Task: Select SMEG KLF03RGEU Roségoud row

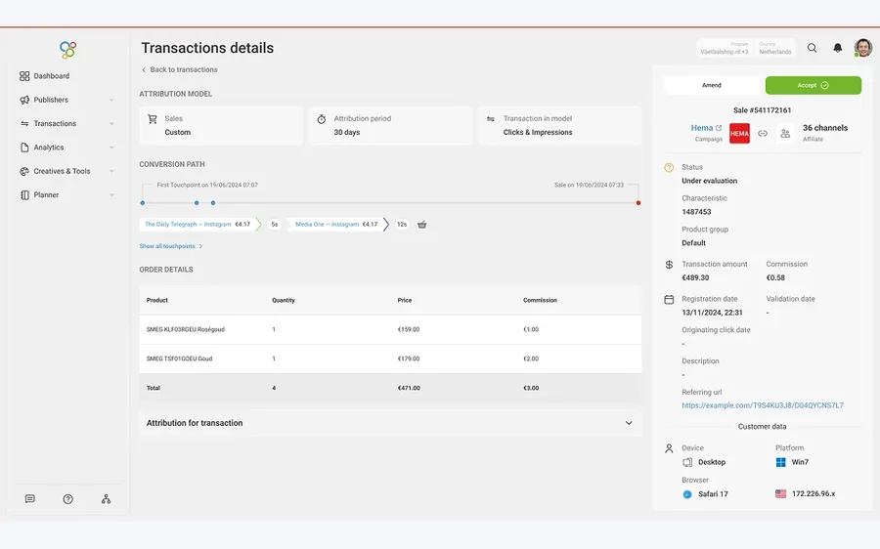Action: [x=390, y=330]
